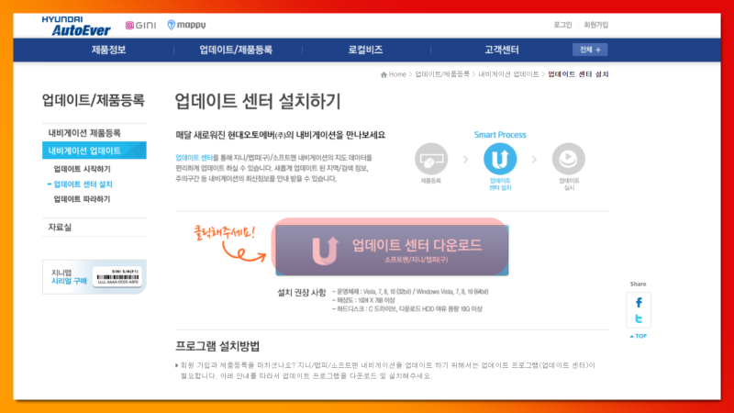The height and width of the screenshot is (413, 734).
Task: Click the 설치 권장 사항 label
Action: [302, 293]
